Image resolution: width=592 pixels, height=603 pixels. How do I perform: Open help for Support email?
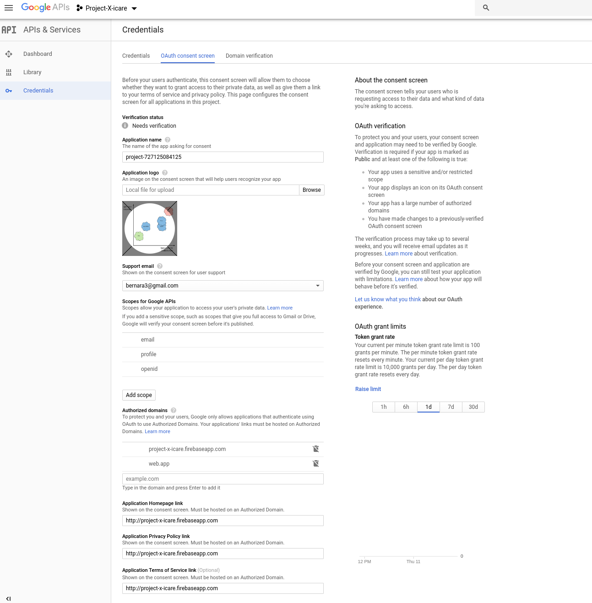click(160, 266)
